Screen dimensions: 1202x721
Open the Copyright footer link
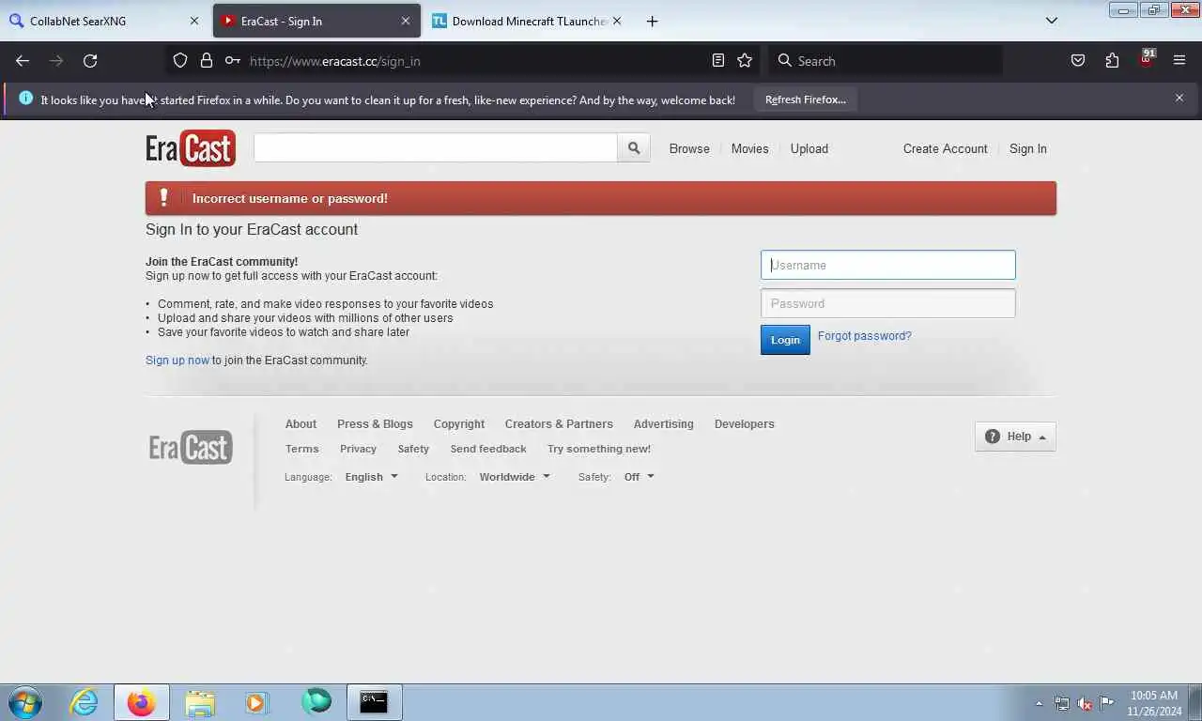[458, 424]
